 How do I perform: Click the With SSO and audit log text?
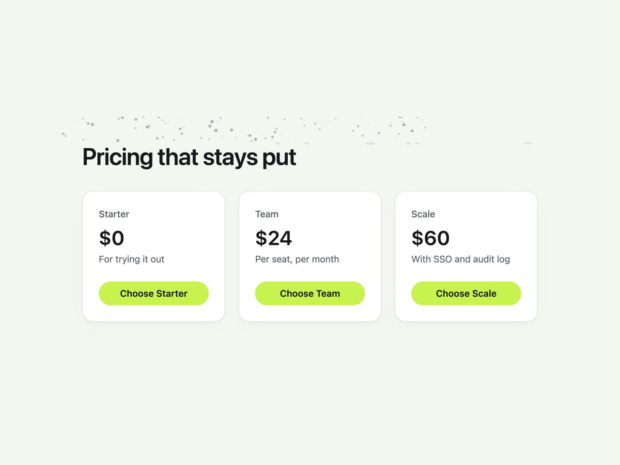coord(461,259)
